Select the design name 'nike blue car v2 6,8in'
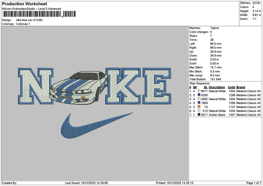This screenshot has width=263, height=186. (29, 20)
